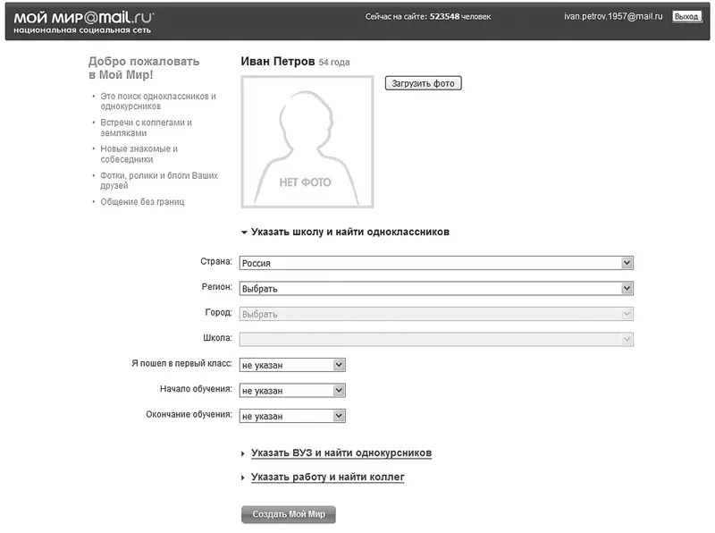This screenshot has width=715, height=533.
Task: Open the Школа dropdown field
Action: click(436, 339)
